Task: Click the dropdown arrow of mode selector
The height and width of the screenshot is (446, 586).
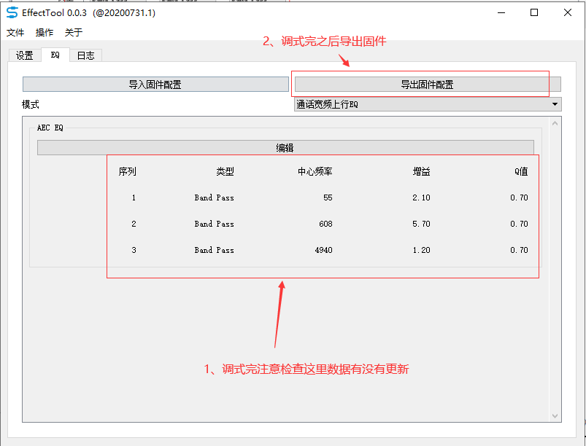Action: [555, 104]
